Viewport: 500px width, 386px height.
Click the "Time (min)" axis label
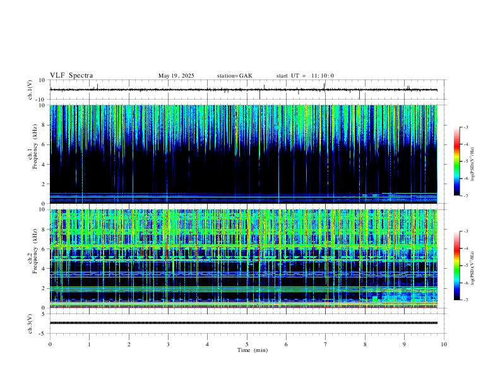point(253,350)
